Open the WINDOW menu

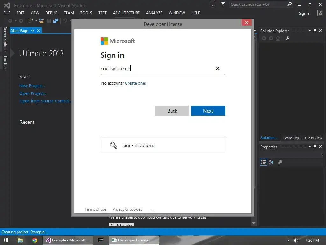(177, 13)
